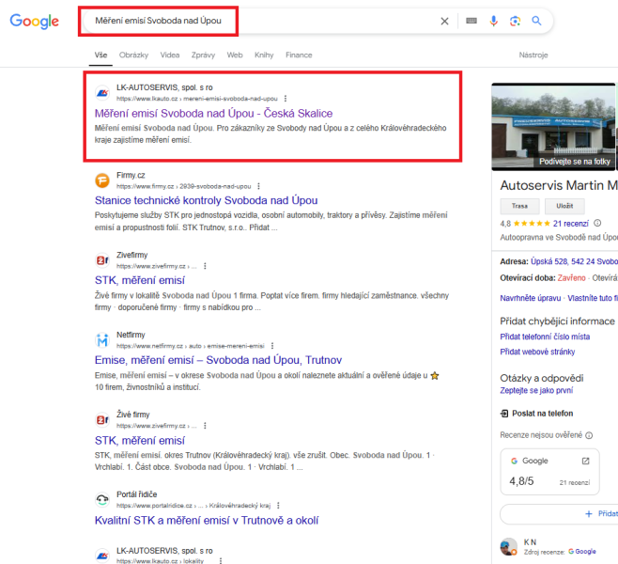The image size is (618, 564).
Task: Switch to the Videa tab
Action: point(170,55)
